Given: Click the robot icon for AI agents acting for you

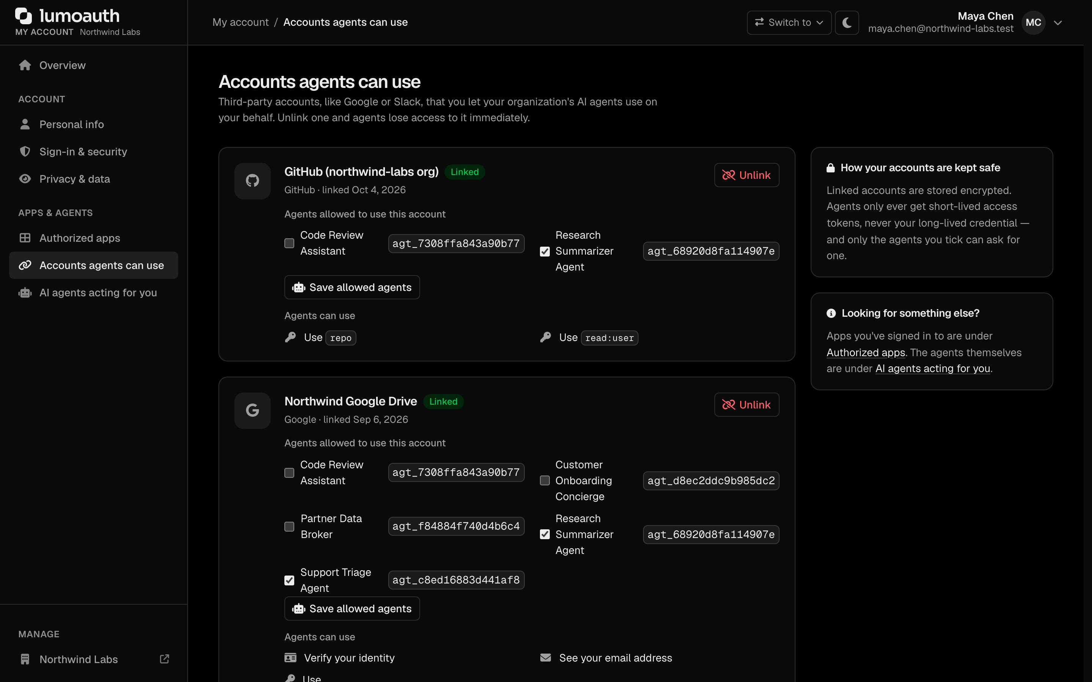Looking at the screenshot, I should tap(25, 292).
